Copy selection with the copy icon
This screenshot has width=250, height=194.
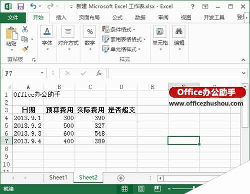(24, 39)
